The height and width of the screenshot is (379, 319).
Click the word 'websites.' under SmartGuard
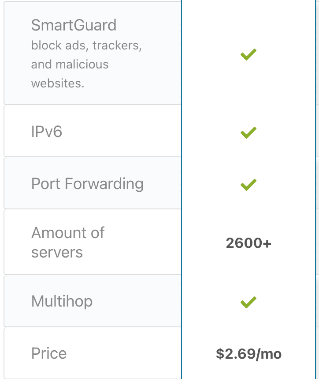pyautogui.click(x=57, y=83)
